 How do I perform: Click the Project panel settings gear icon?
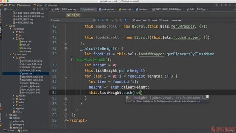(42, 9)
